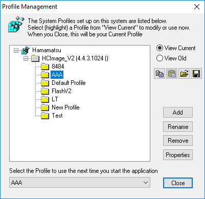Image resolution: width=205 pixels, height=199 pixels.
Task: Click the Copy profile icon
Action: [160, 74]
